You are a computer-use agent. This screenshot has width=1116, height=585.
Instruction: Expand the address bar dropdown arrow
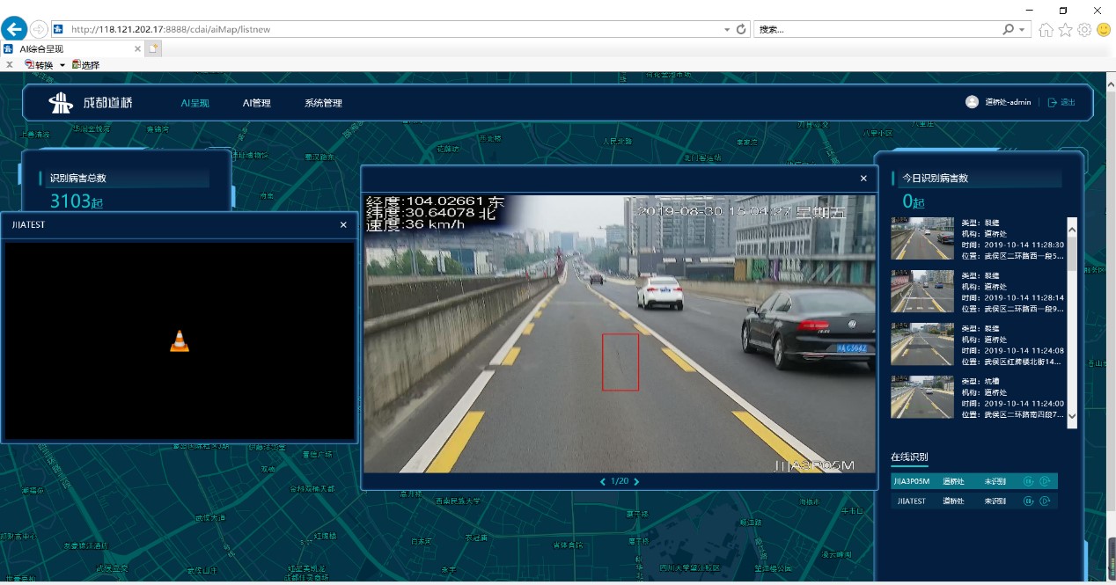(727, 29)
